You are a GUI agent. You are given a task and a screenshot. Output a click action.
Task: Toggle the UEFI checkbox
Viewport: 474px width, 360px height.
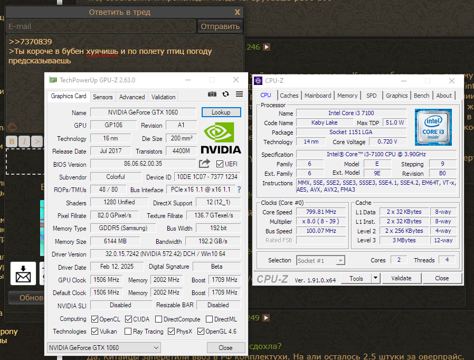[x=220, y=164]
